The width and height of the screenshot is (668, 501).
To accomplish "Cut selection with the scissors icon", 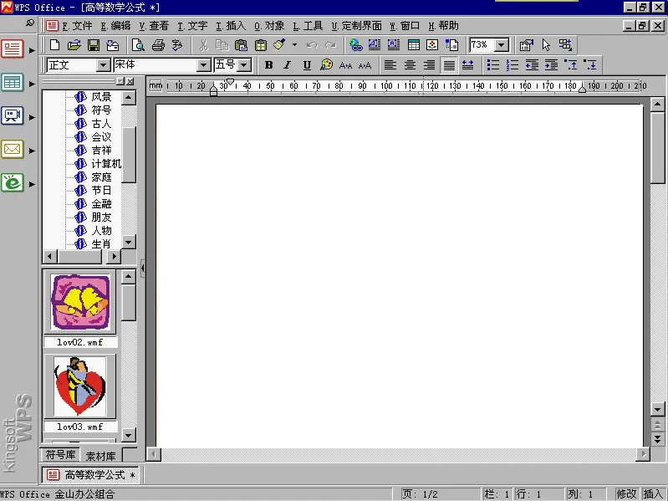I will tap(203, 45).
